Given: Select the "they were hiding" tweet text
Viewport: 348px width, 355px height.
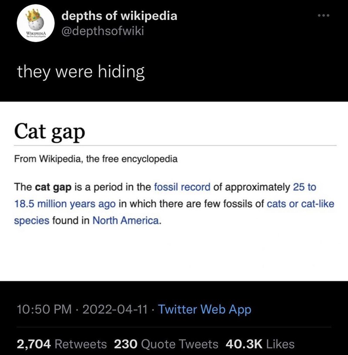Looking at the screenshot, I should pos(80,72).
